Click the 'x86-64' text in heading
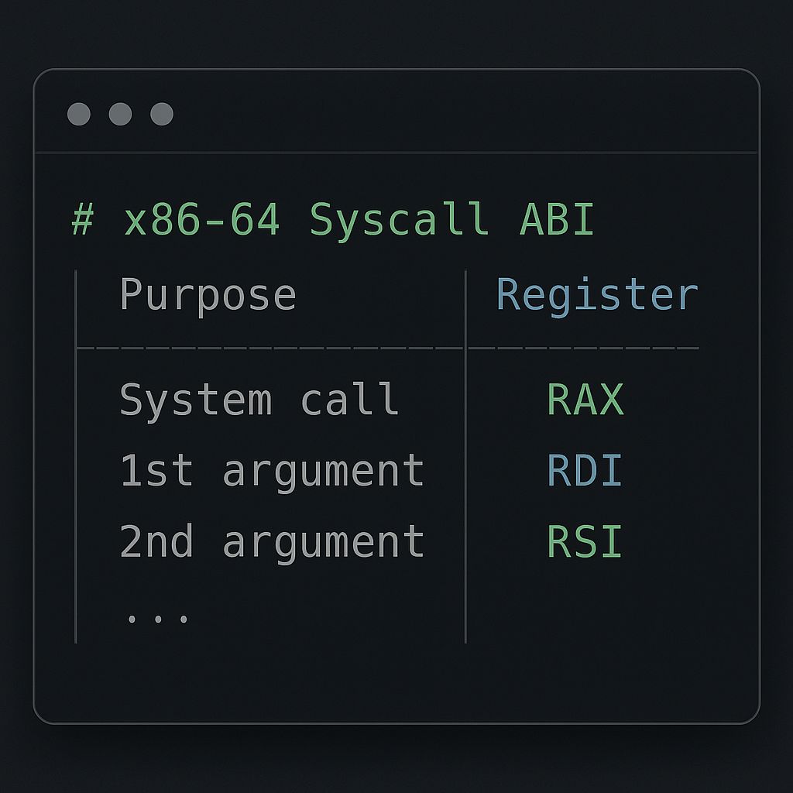The width and height of the screenshot is (793, 793). 202,220
